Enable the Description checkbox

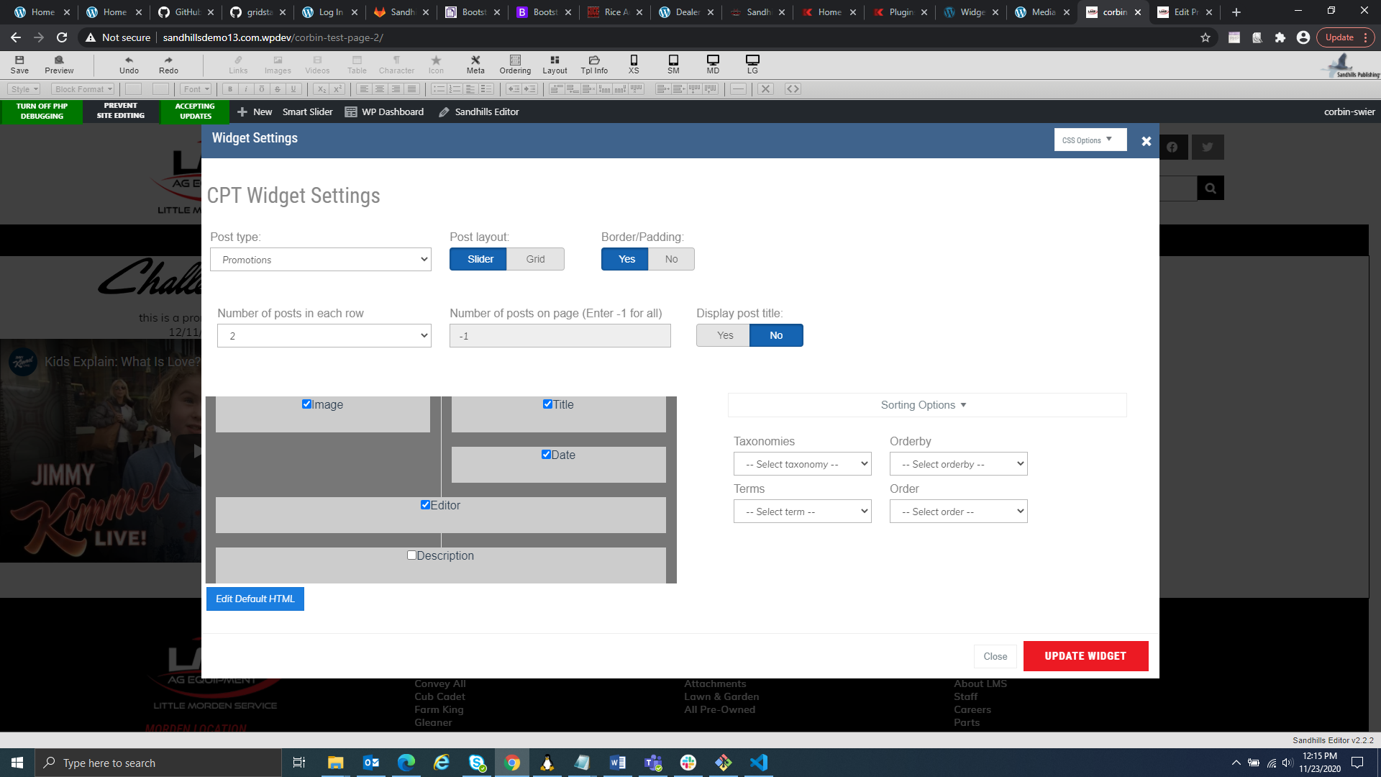pos(411,555)
